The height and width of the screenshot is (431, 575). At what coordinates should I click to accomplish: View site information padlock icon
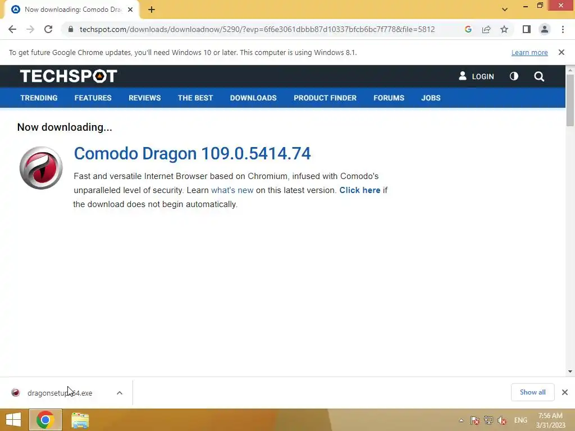click(x=71, y=29)
